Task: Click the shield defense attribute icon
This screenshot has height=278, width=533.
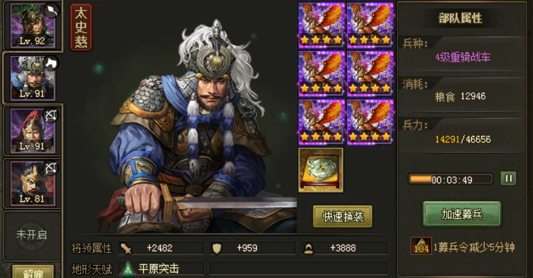Action: pos(217,248)
